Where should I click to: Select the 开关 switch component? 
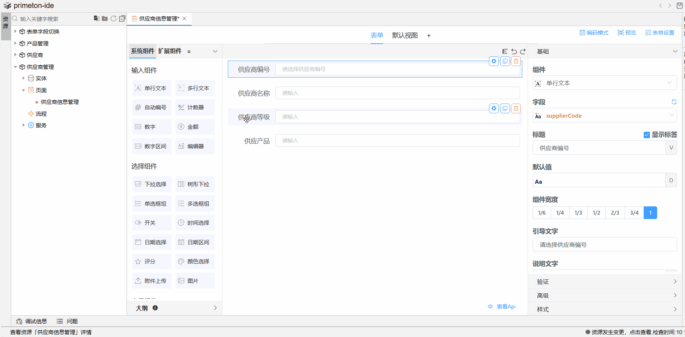[152, 223]
